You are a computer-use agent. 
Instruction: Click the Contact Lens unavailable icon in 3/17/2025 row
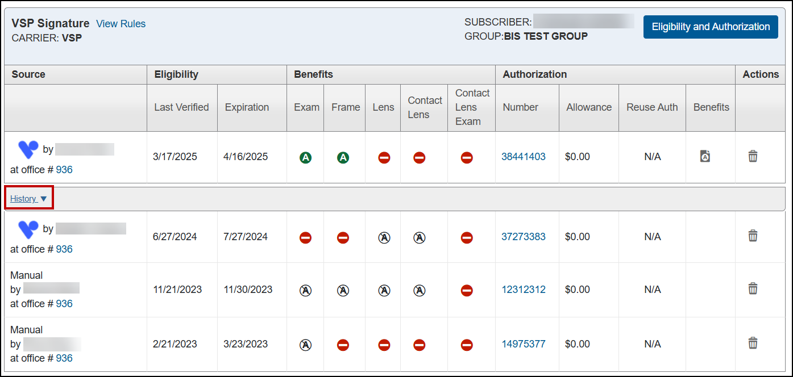420,158
